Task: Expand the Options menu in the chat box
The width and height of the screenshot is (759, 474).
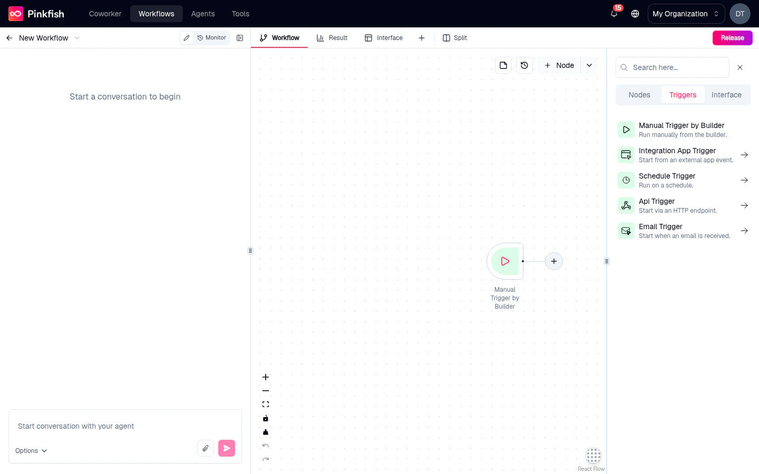Action: (31, 451)
